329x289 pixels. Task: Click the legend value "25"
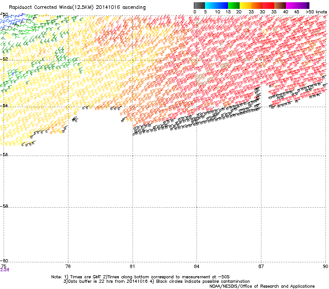click(251, 12)
